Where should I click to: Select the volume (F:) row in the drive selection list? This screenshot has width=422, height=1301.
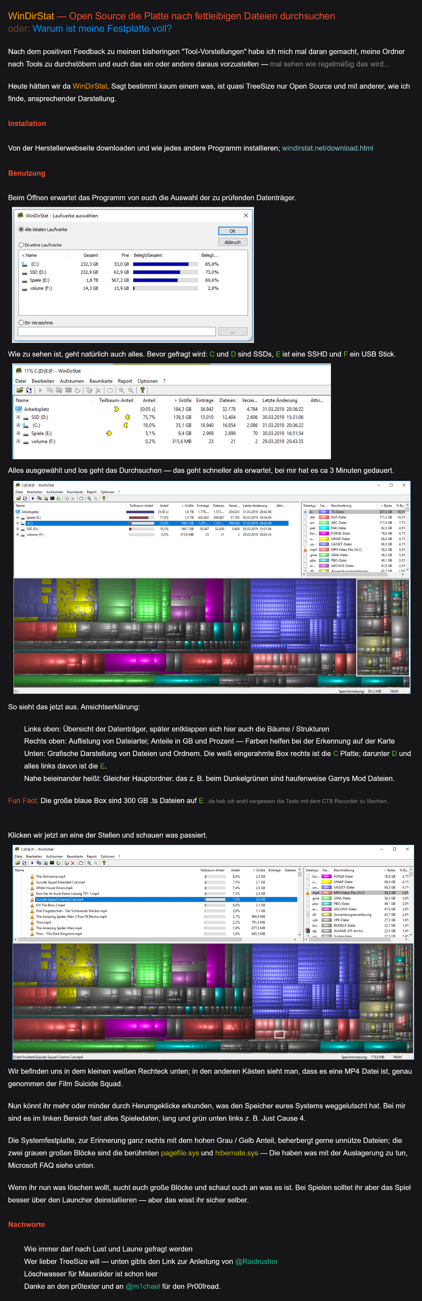pyautogui.click(x=120, y=288)
